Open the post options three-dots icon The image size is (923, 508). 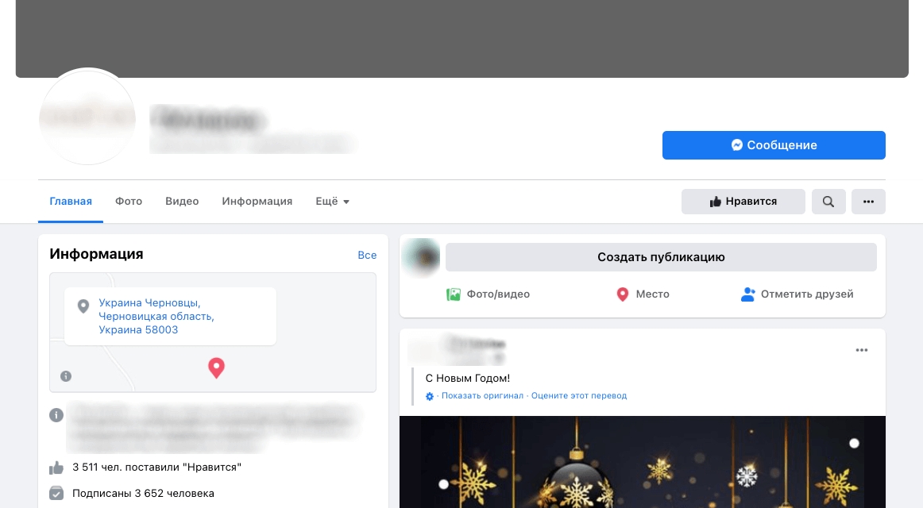click(x=862, y=350)
